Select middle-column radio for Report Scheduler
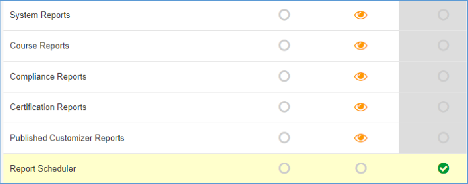 pyautogui.click(x=361, y=169)
